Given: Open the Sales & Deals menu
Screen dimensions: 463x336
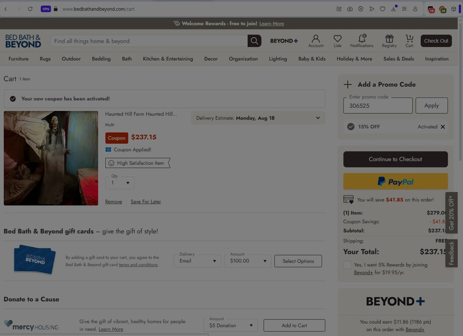Looking at the screenshot, I should [398, 59].
